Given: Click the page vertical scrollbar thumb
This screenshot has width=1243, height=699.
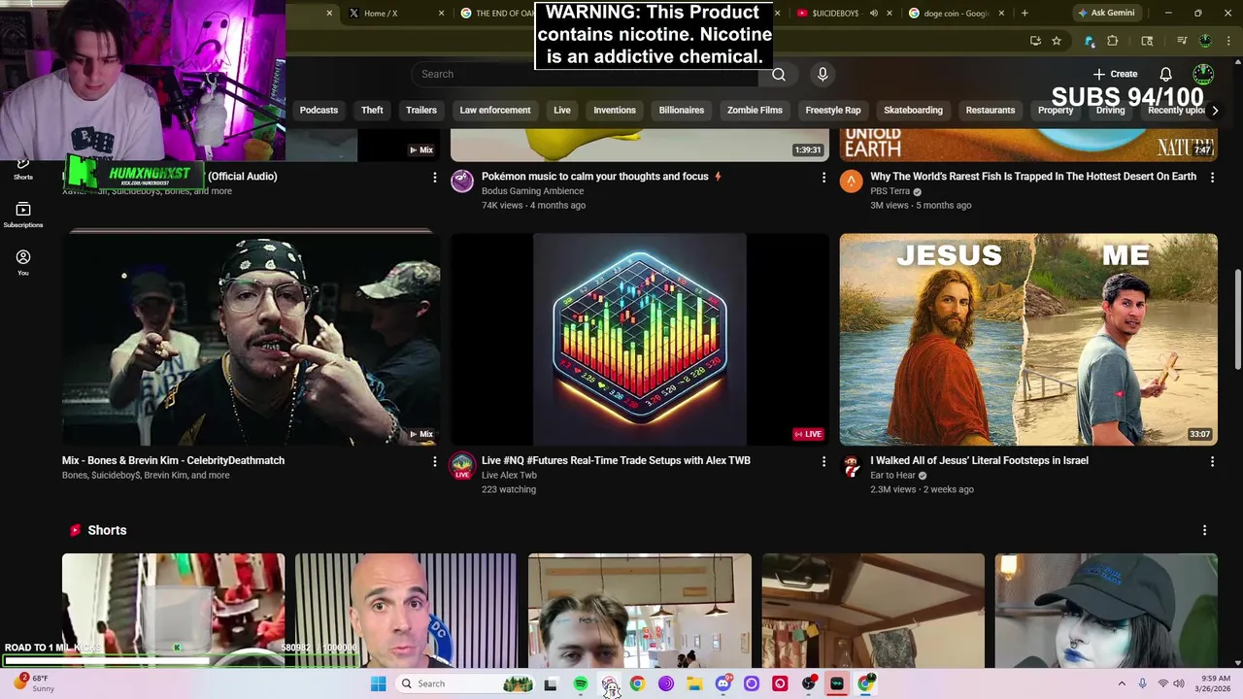Looking at the screenshot, I should pyautogui.click(x=1237, y=317).
